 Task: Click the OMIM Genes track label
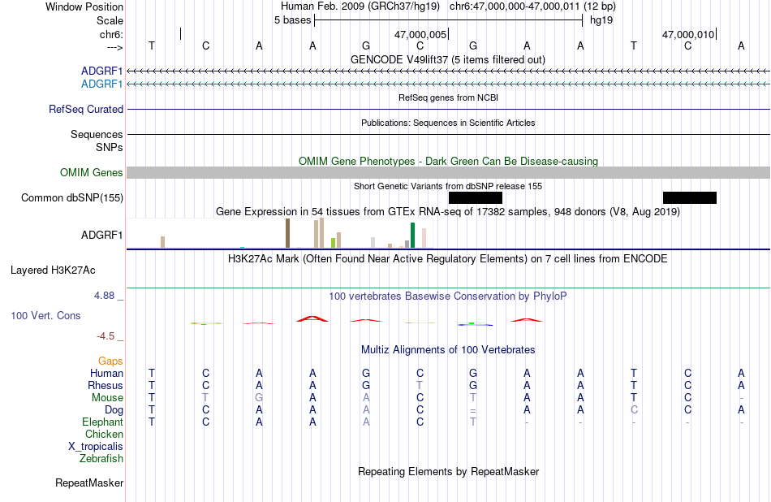point(92,173)
